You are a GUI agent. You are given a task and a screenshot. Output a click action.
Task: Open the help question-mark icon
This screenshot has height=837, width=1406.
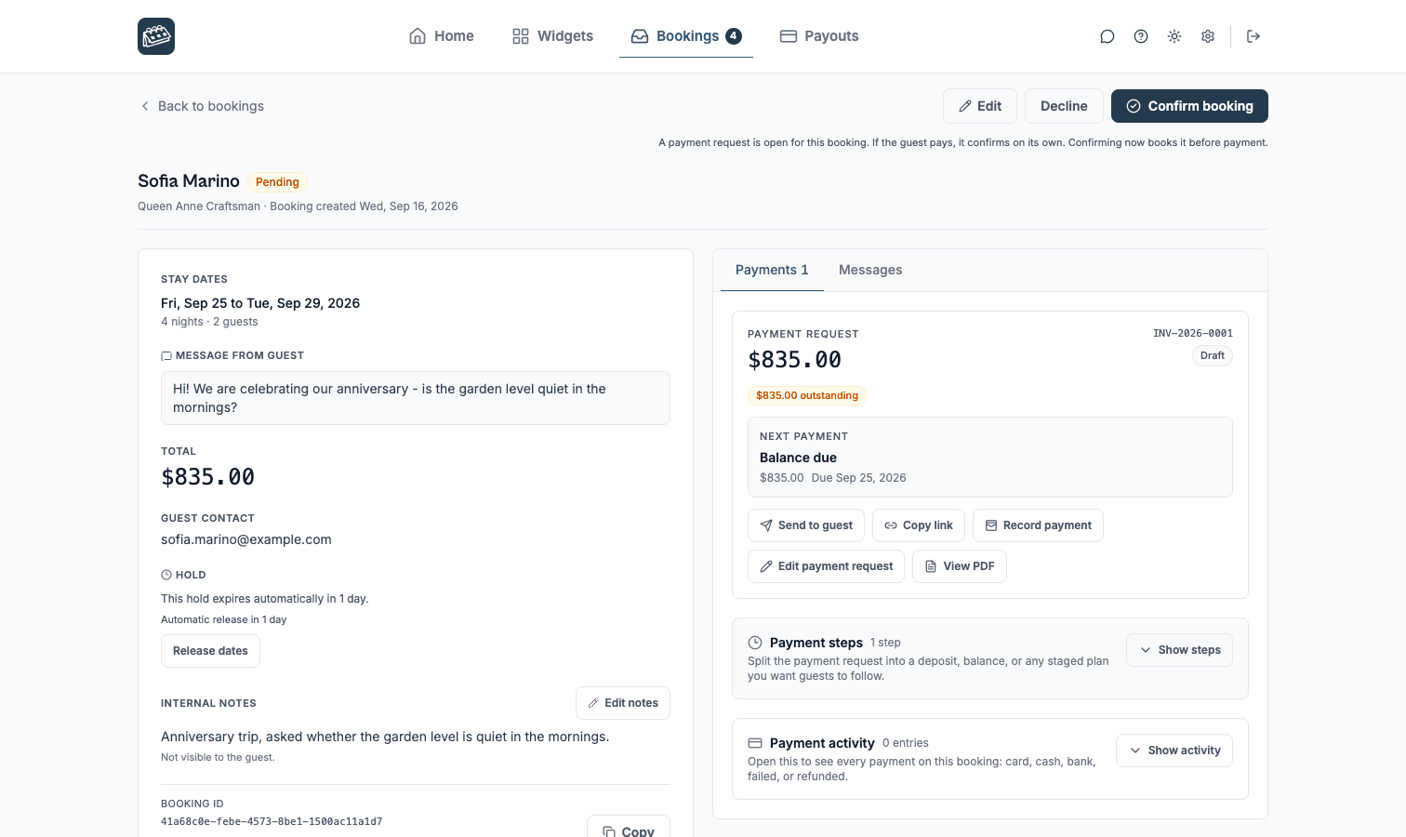click(x=1141, y=36)
